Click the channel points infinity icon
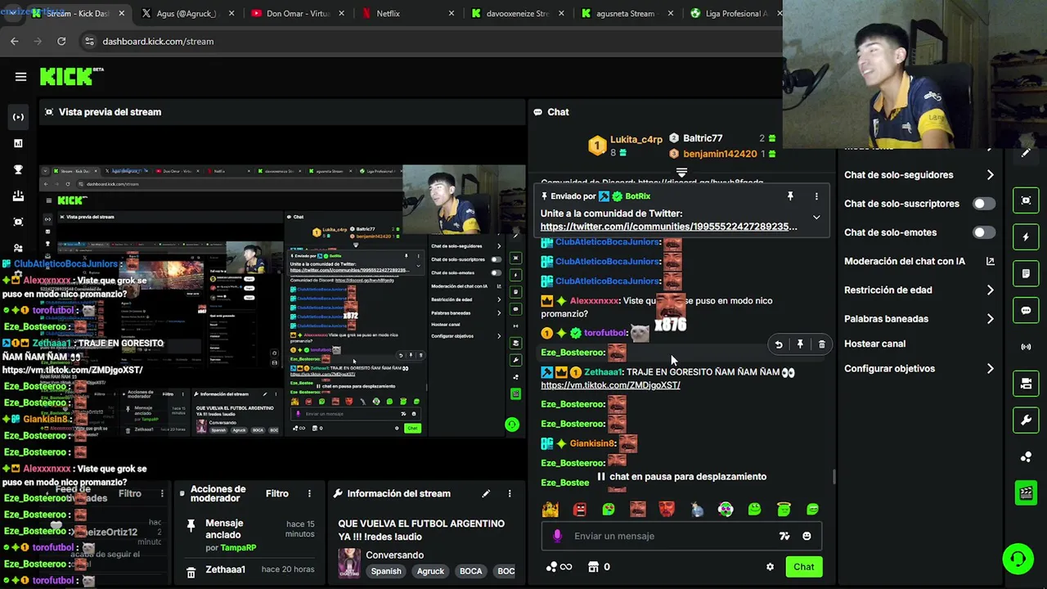 559,567
